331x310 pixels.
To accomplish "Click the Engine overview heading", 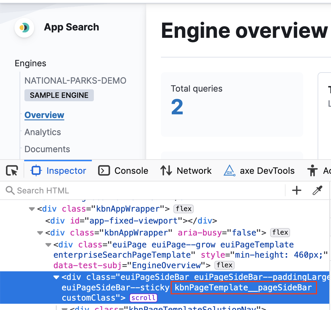I will [x=245, y=31].
